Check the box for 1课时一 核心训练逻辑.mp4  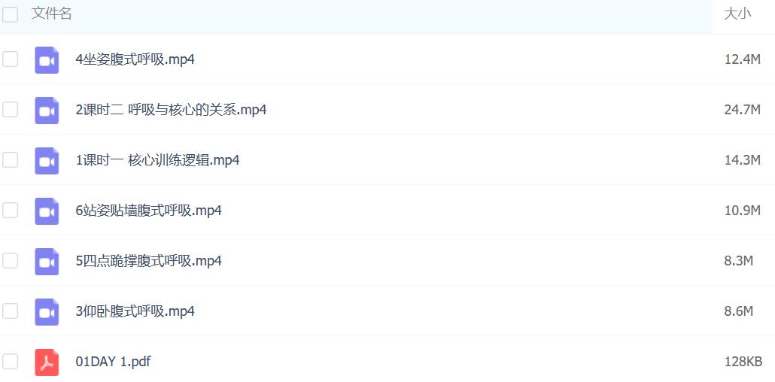(10, 159)
